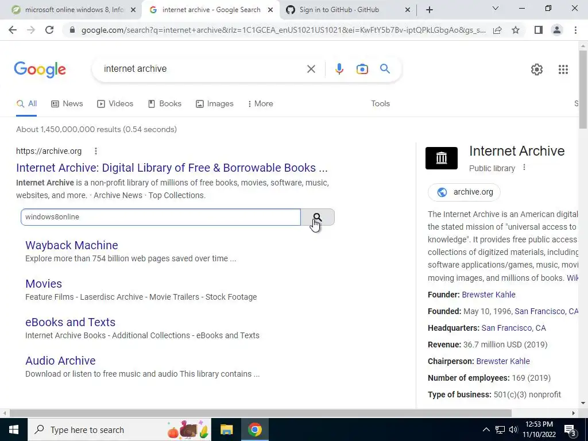Open the notification center icon
The height and width of the screenshot is (441, 588).
(570, 430)
